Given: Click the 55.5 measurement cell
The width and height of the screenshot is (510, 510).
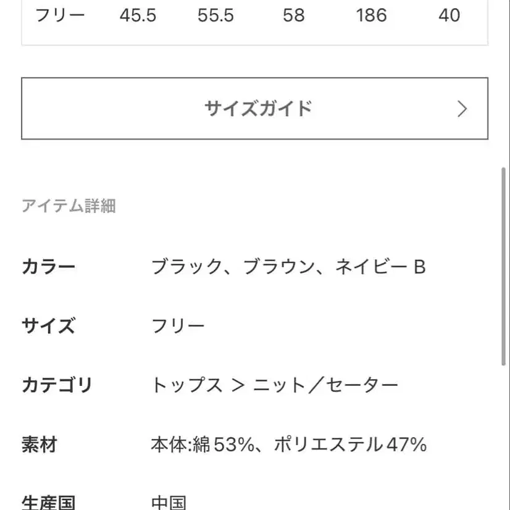Looking at the screenshot, I should click(215, 16).
